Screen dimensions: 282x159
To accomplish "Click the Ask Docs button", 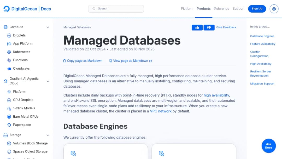I will [269, 146].
